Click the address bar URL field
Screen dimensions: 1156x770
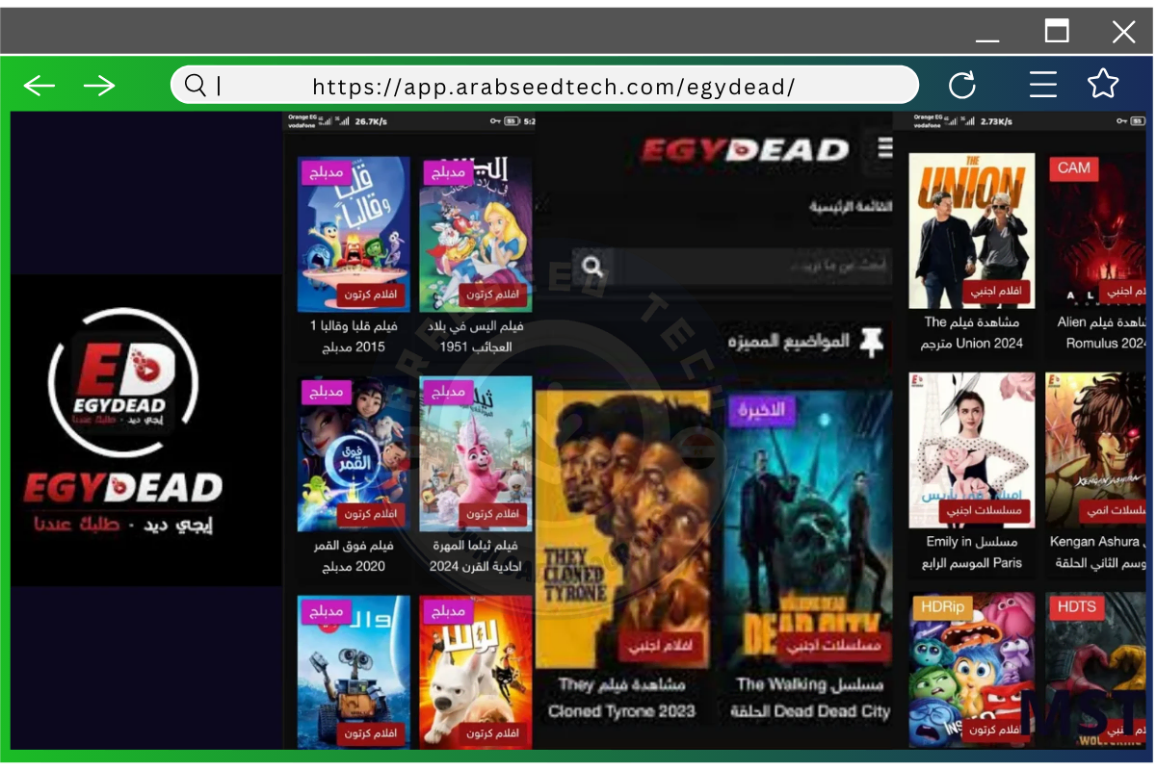pos(554,87)
